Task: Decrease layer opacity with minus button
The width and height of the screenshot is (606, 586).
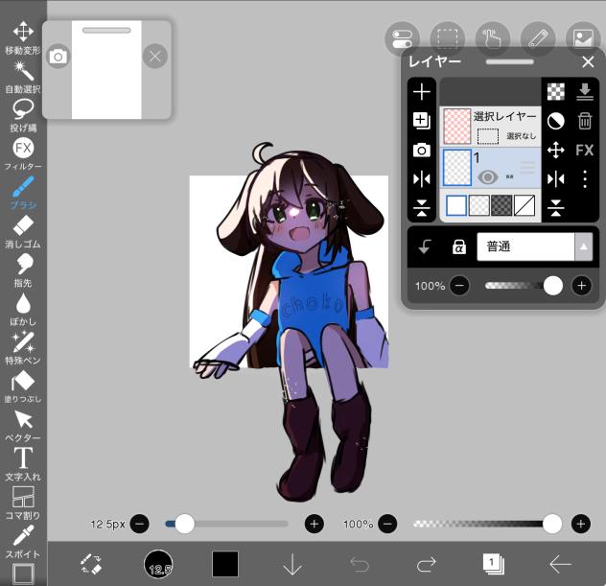Action: (x=459, y=286)
